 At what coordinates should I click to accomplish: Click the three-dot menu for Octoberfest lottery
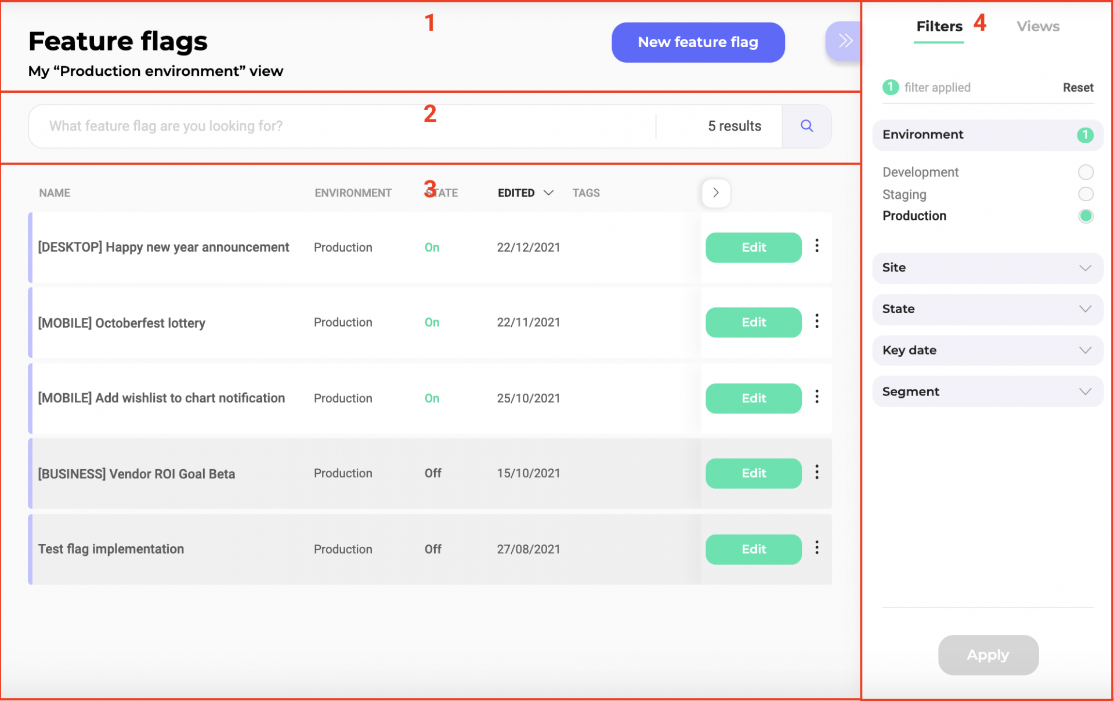(x=817, y=322)
